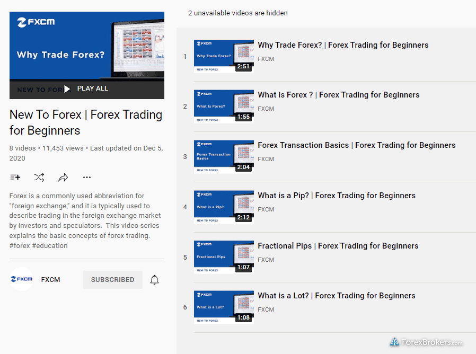The image size is (476, 354).
Task: Click the save playlist icon
Action: [15, 178]
